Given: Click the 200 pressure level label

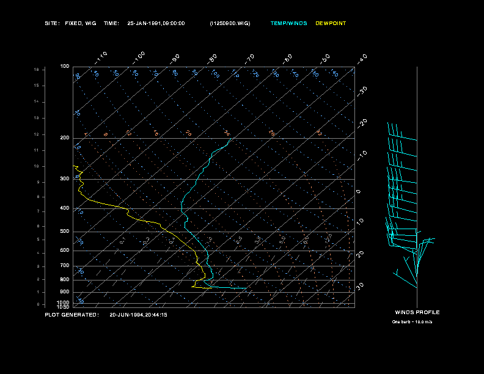Looking at the screenshot, I should 65,138.
